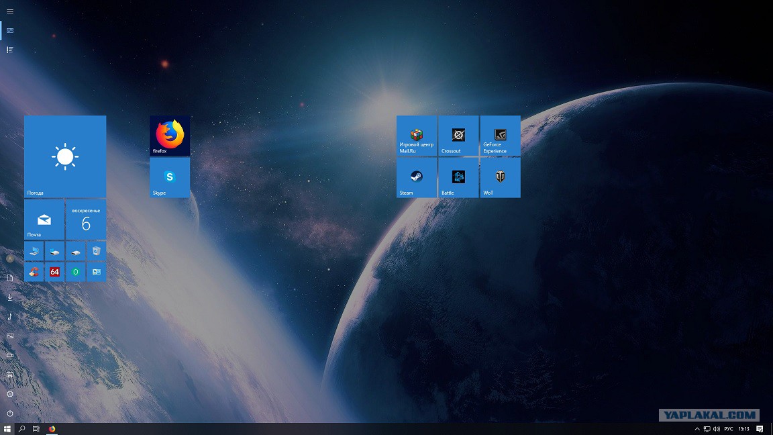This screenshot has height=435, width=773.
Task: Launch the AIDA64 small tile
Action: [55, 272]
